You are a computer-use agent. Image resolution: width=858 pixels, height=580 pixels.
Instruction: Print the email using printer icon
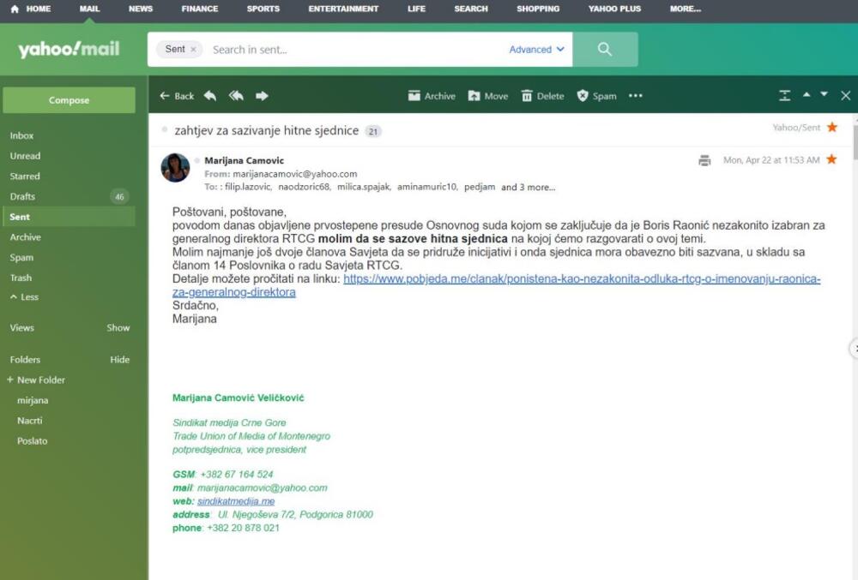[704, 160]
